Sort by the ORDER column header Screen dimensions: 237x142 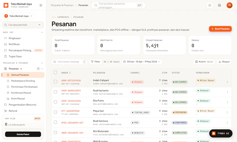pyautogui.click(x=66, y=73)
